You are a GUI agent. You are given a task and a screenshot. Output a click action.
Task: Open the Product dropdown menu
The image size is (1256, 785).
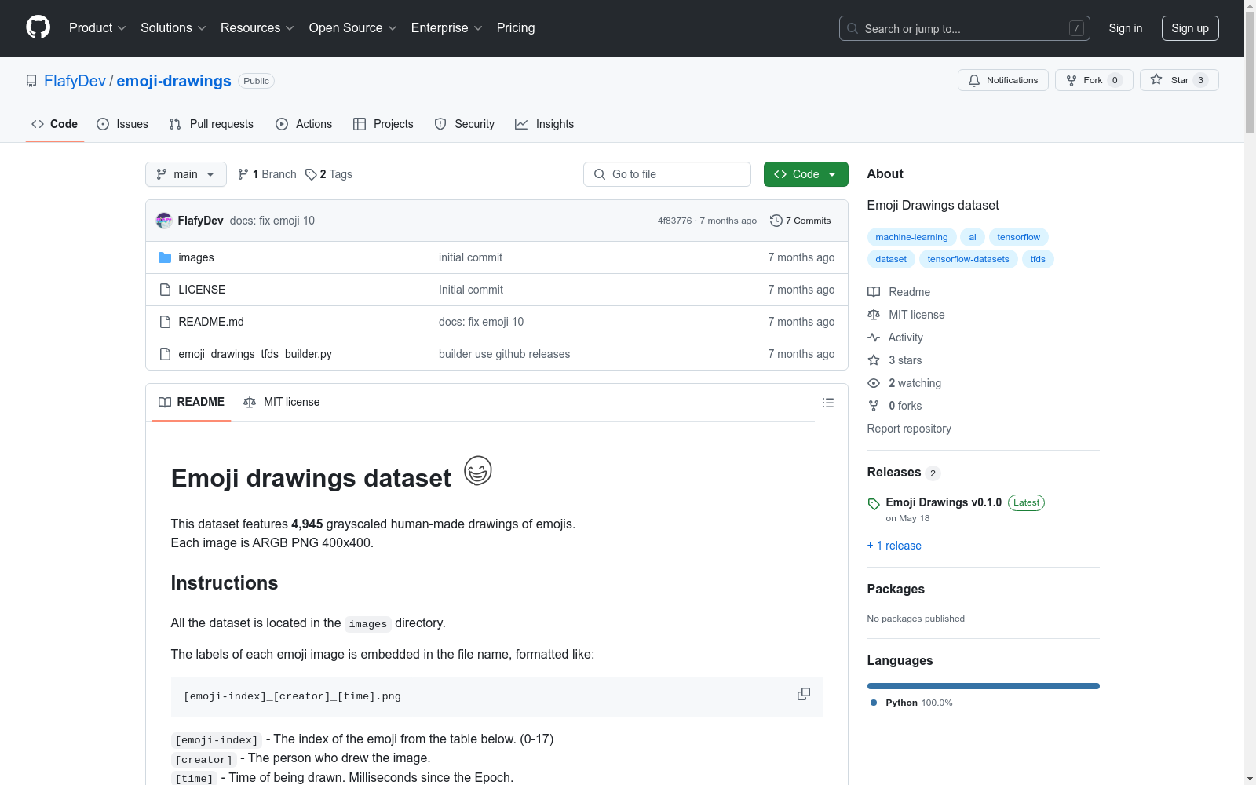[97, 28]
